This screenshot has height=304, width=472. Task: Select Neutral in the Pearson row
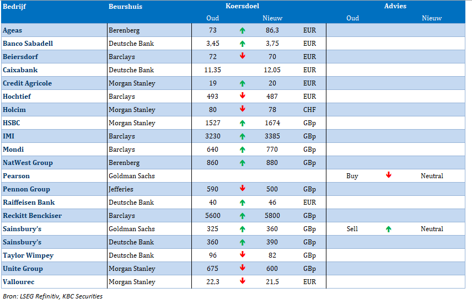(x=432, y=176)
